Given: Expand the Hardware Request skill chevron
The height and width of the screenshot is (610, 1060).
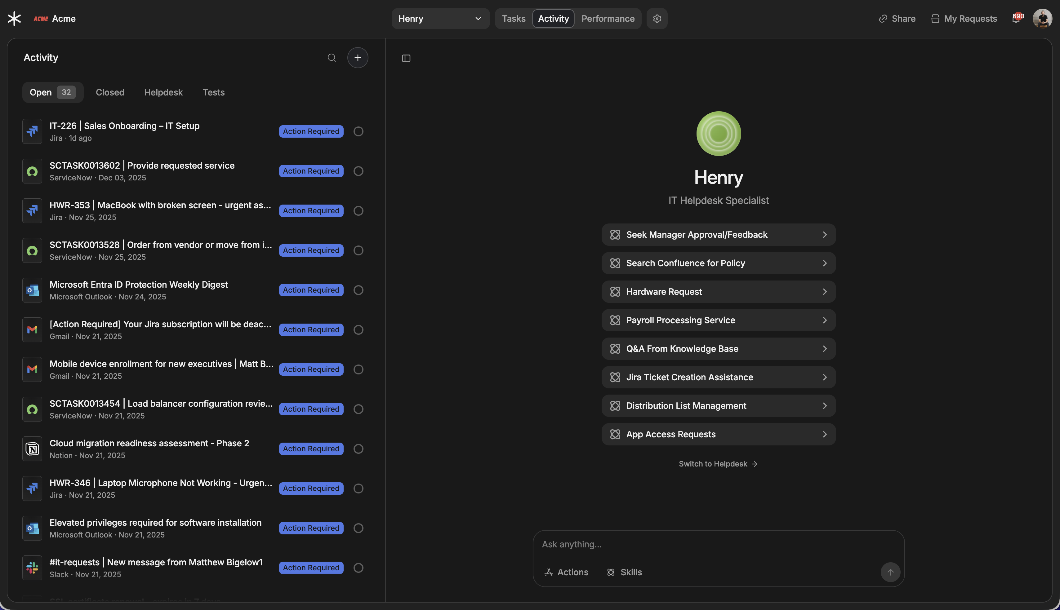Looking at the screenshot, I should point(824,292).
